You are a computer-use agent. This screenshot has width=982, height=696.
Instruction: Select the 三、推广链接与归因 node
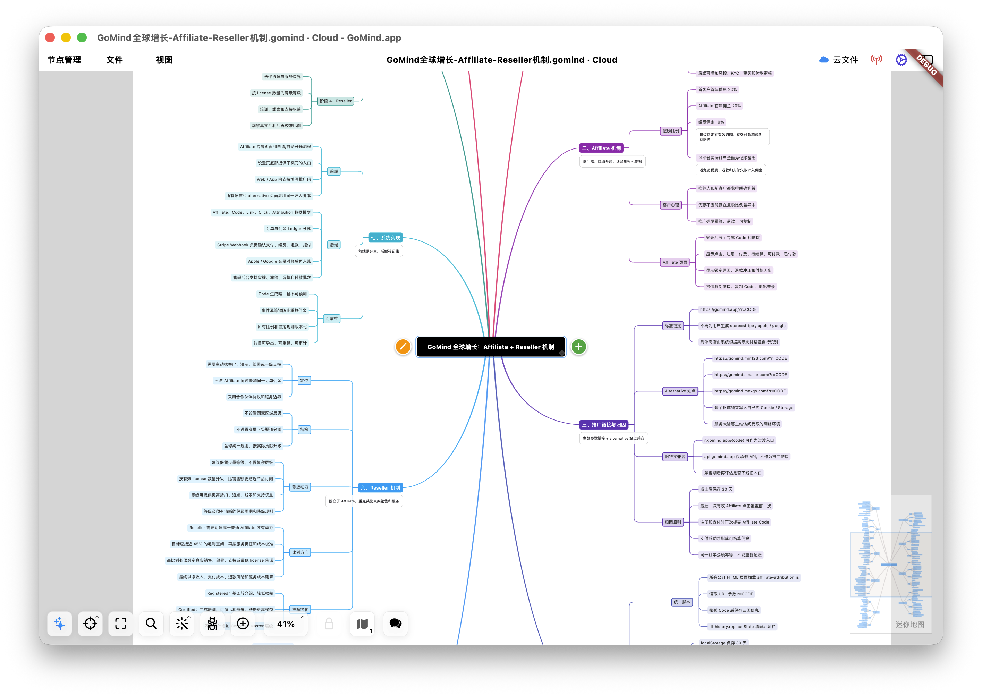point(604,425)
